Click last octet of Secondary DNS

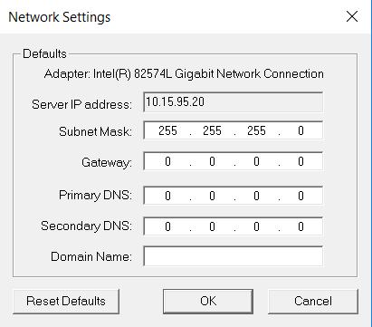point(300,226)
